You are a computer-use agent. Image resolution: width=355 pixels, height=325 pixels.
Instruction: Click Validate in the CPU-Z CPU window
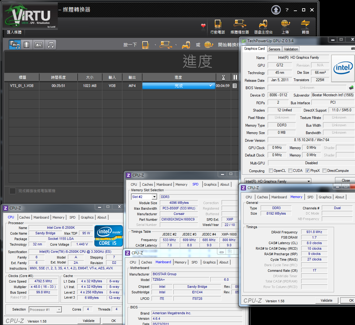click(89, 321)
